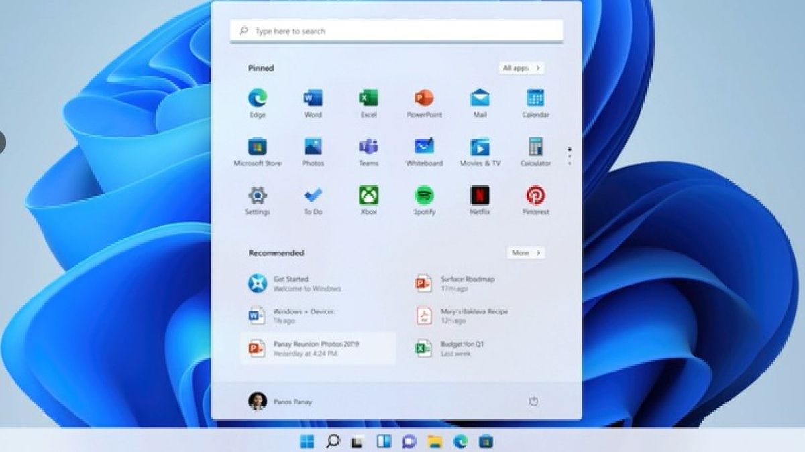Open the Windows + Devices document

tap(318, 315)
